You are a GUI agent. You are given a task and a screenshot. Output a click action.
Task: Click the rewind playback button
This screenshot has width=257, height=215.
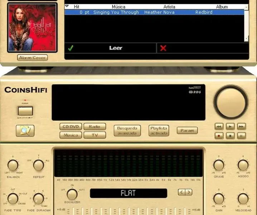219,126
